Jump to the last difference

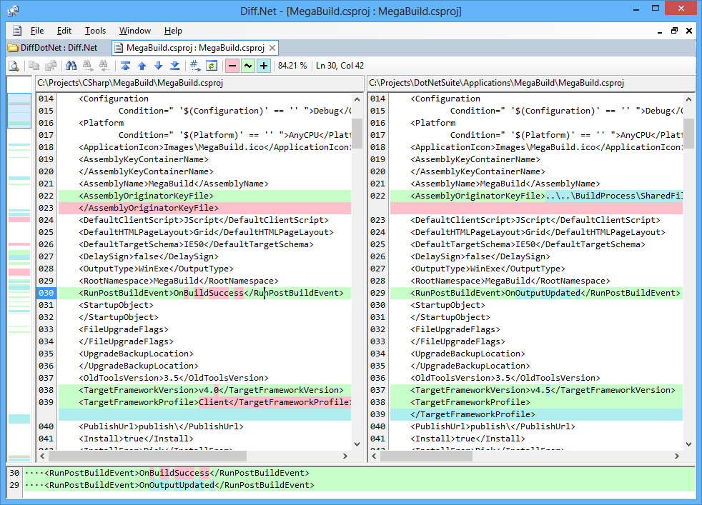click(x=175, y=65)
